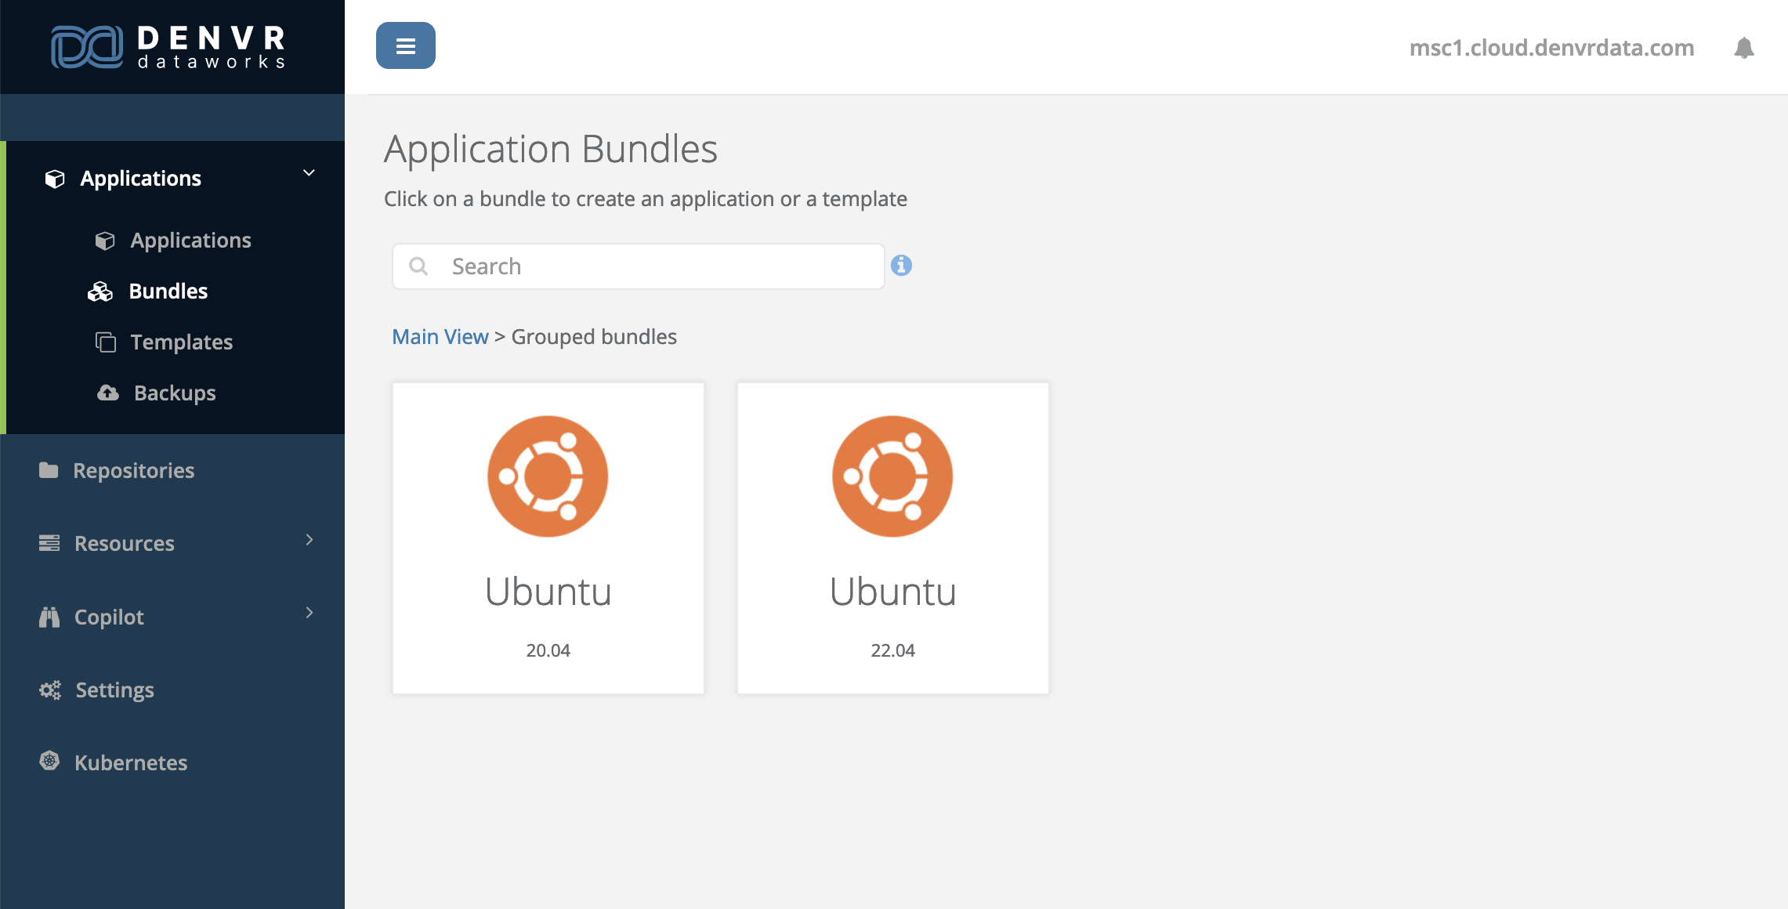Expand the Copilot chevron arrow
The height and width of the screenshot is (909, 1788).
(x=309, y=613)
